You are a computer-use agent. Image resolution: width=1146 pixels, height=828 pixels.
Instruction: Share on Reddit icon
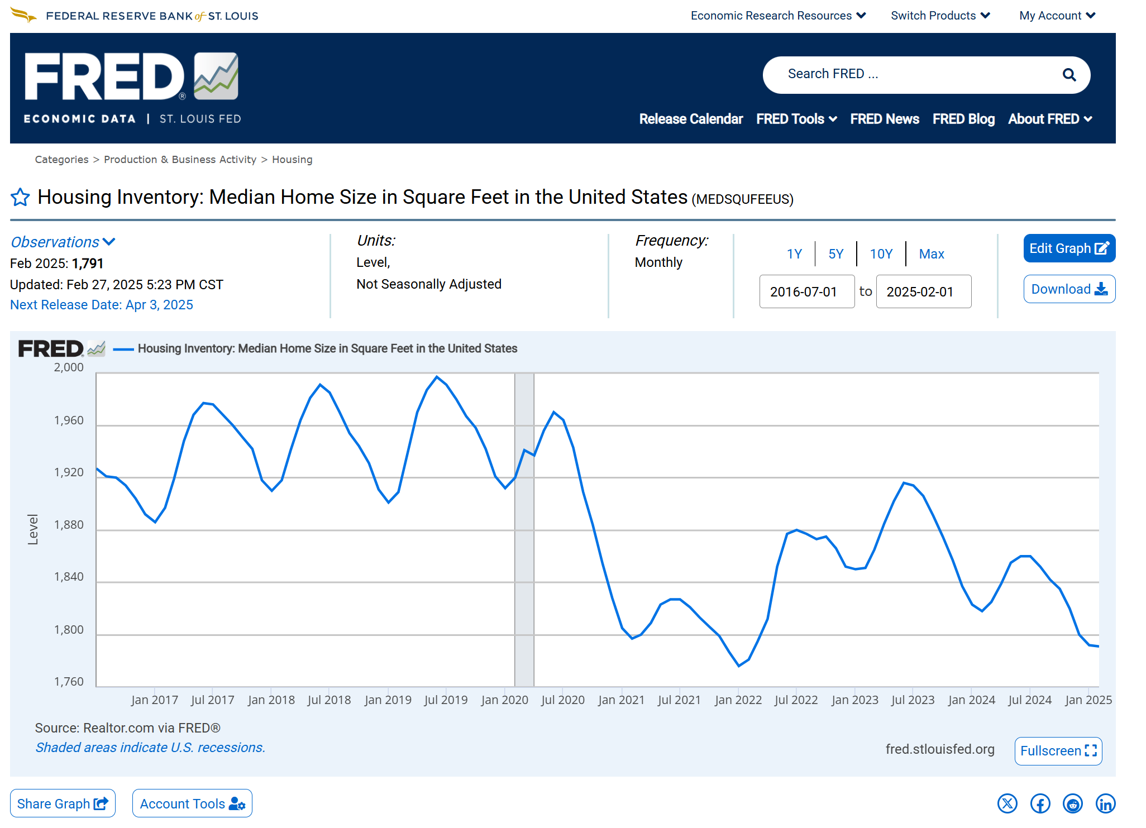pos(1072,803)
